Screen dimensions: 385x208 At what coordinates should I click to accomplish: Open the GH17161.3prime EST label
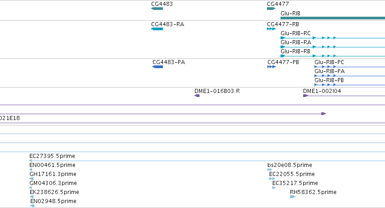(53, 174)
